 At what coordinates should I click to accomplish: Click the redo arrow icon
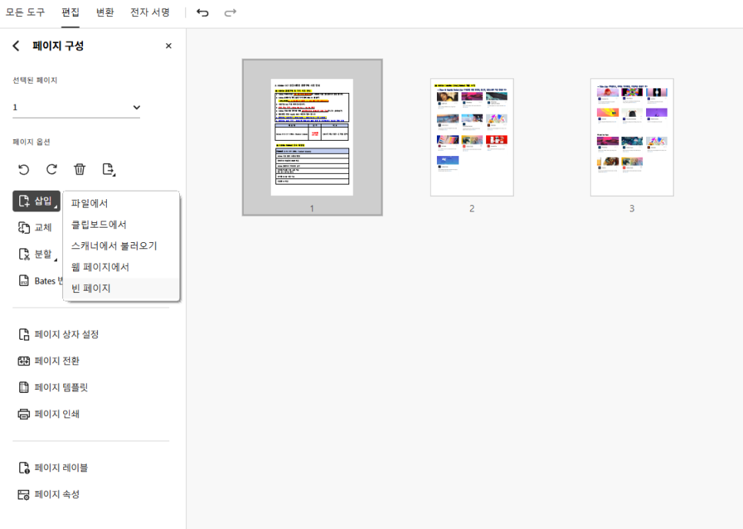[230, 12]
